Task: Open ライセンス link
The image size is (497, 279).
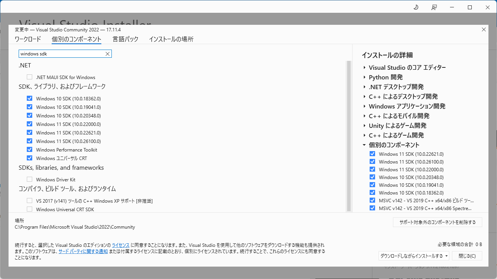Action: (x=121, y=245)
